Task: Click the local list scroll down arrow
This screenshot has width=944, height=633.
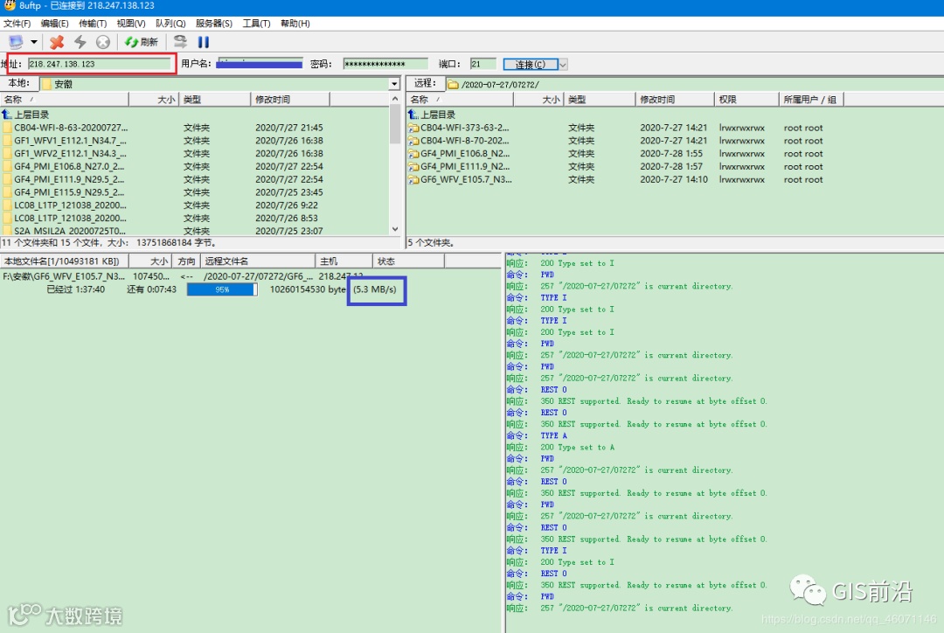Action: [395, 229]
